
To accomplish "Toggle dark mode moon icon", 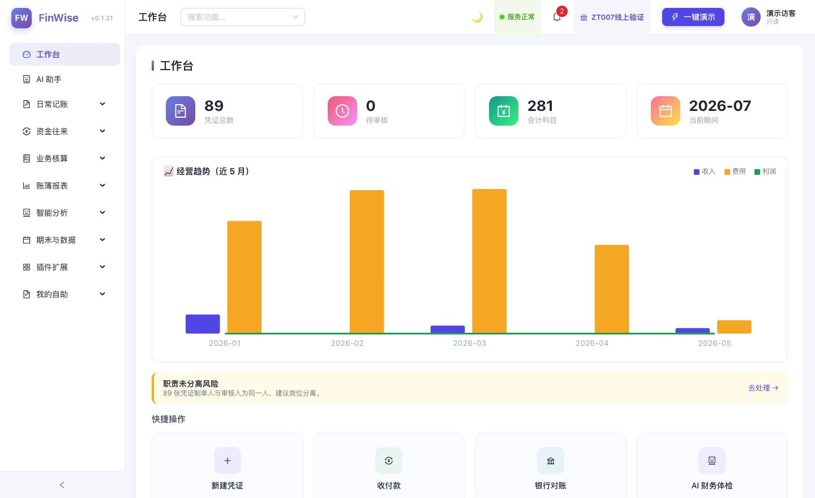I will coord(477,17).
